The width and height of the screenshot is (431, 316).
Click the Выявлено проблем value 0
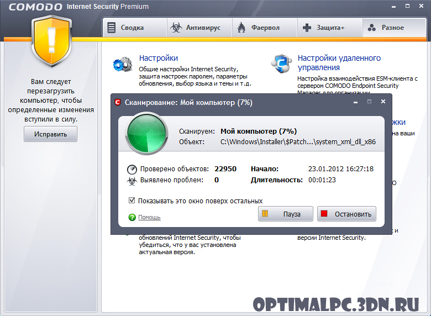click(x=217, y=180)
